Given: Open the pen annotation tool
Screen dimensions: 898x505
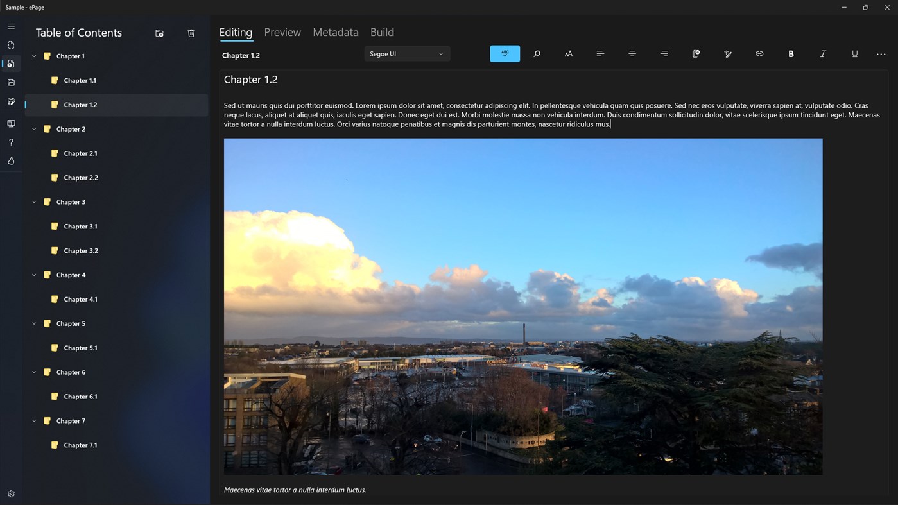Looking at the screenshot, I should click(727, 54).
